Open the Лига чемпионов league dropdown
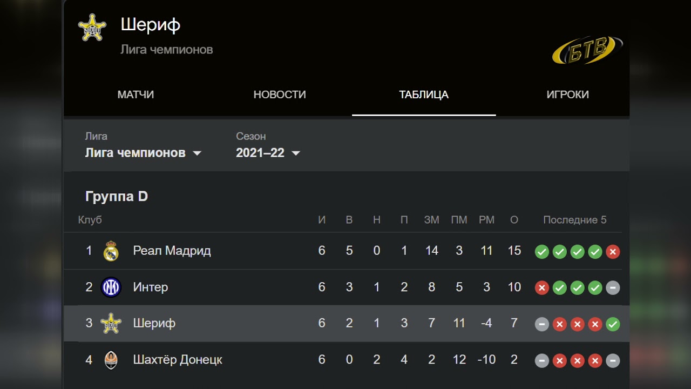691x389 pixels. click(143, 153)
